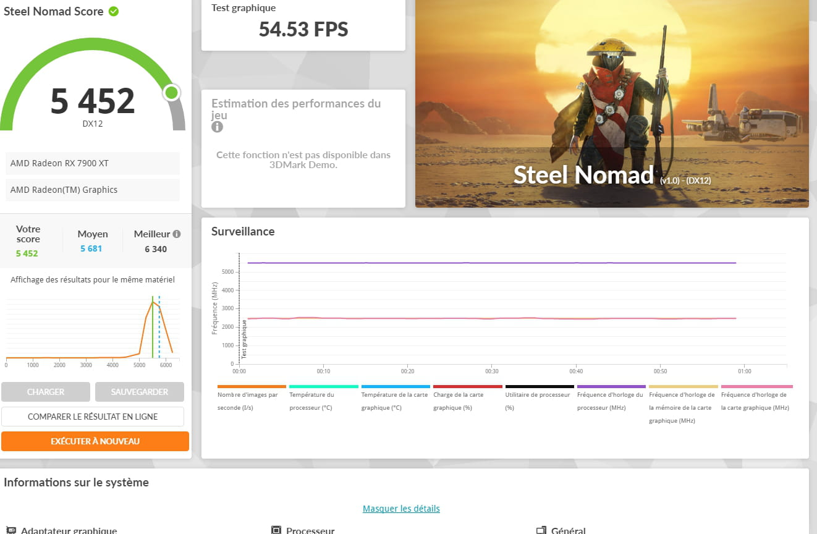Click the orange Nombre d'images par seconde swatch
The width and height of the screenshot is (817, 534).
point(252,386)
